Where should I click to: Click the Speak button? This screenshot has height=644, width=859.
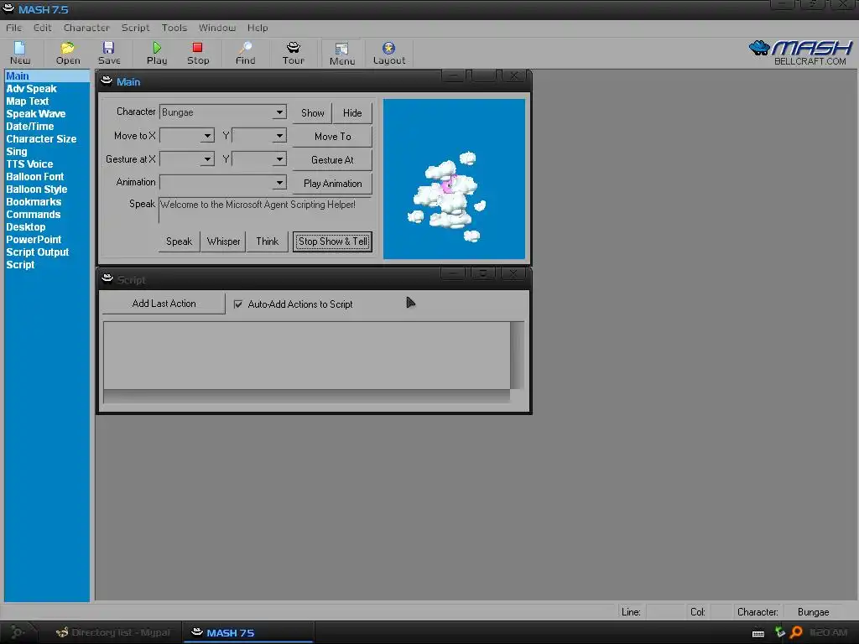(x=180, y=241)
